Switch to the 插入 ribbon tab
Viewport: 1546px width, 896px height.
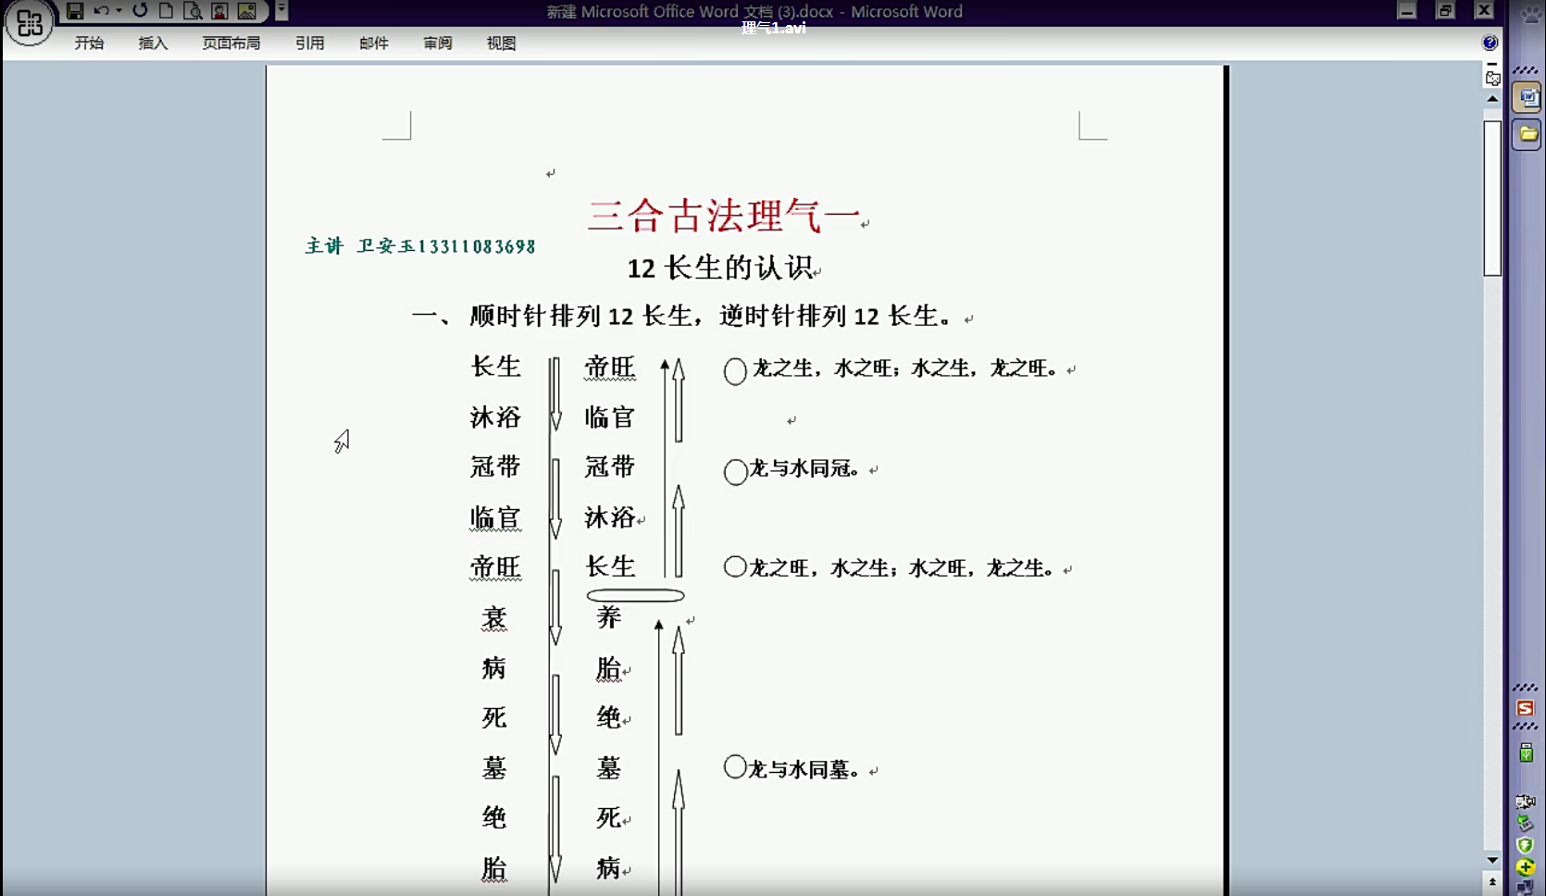click(x=152, y=43)
